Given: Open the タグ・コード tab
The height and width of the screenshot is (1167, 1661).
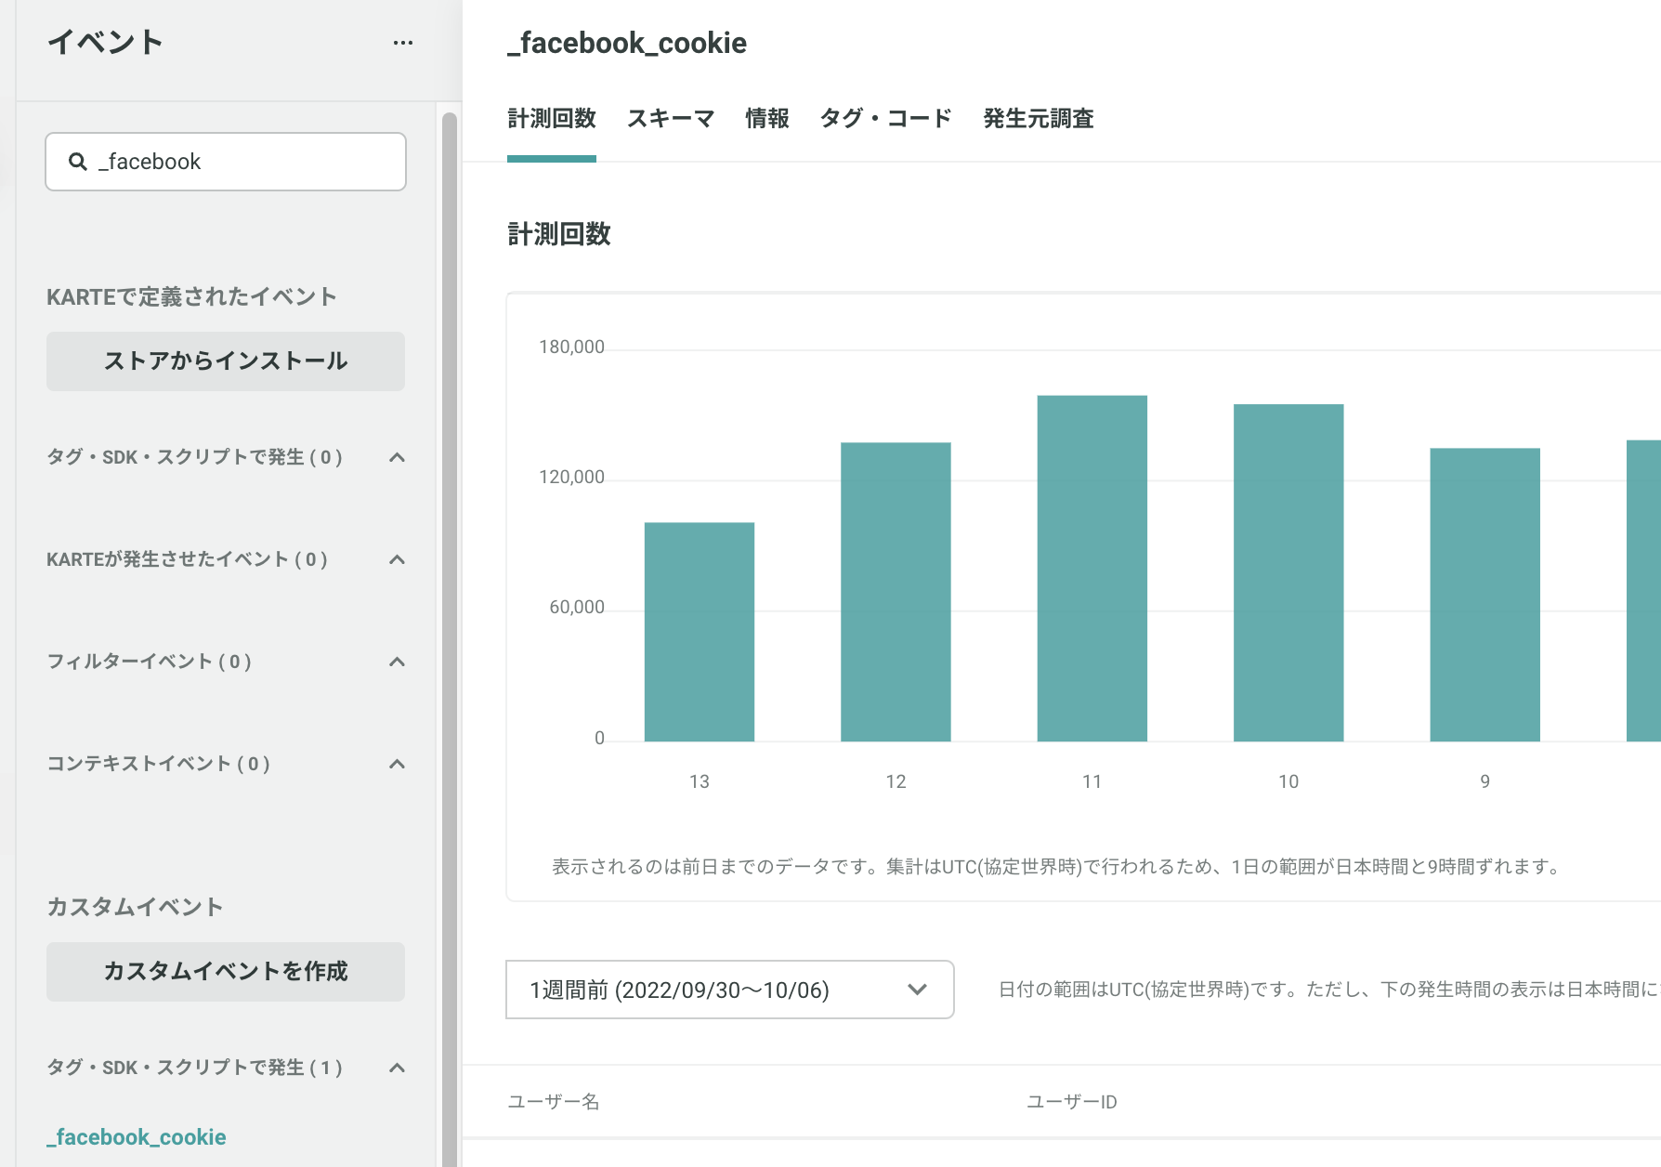Looking at the screenshot, I should tap(886, 119).
